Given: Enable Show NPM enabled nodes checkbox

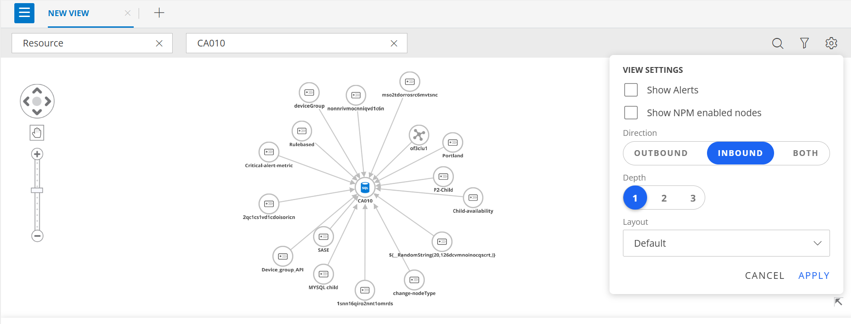Looking at the screenshot, I should pyautogui.click(x=631, y=113).
